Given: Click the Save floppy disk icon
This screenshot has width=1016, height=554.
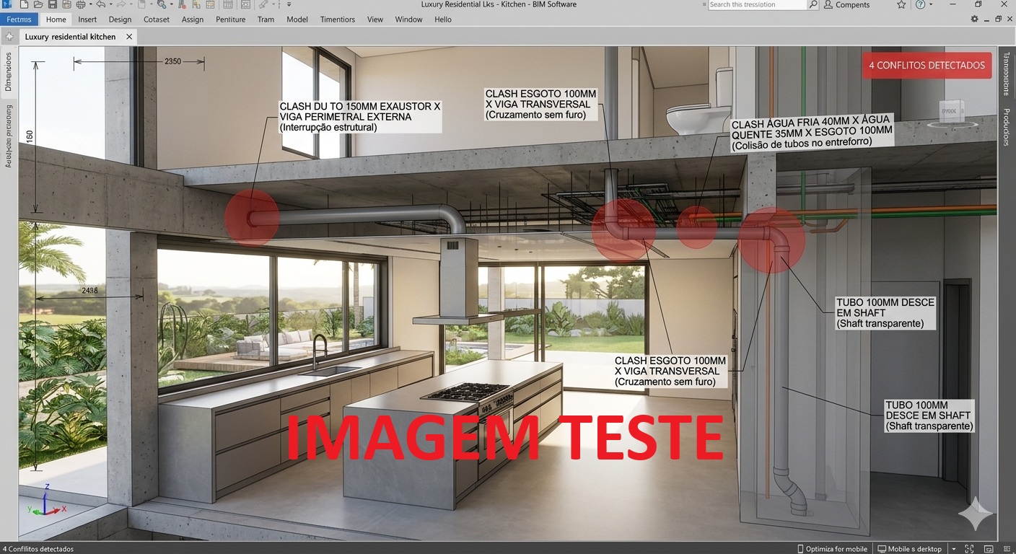Looking at the screenshot, I should click(x=53, y=5).
